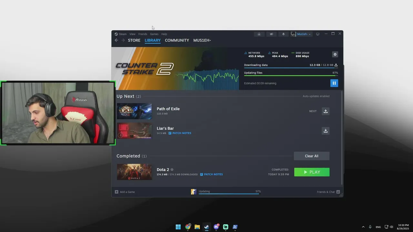Open Streamlabs from the taskbar
413x232 pixels.
point(226,227)
